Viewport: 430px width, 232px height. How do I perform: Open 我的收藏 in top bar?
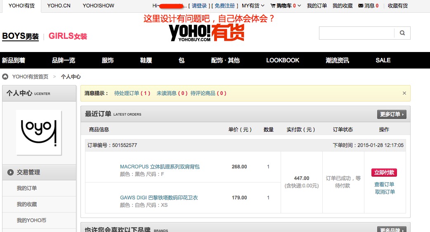click(343, 5)
